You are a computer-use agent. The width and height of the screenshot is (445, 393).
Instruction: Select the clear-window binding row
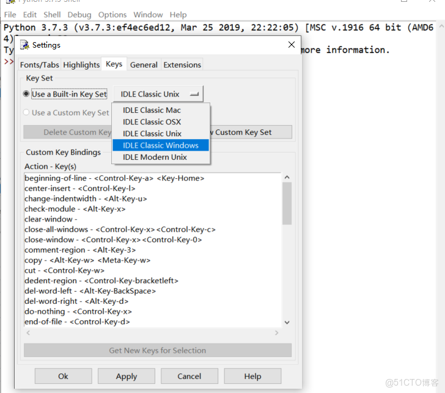pyautogui.click(x=153, y=219)
